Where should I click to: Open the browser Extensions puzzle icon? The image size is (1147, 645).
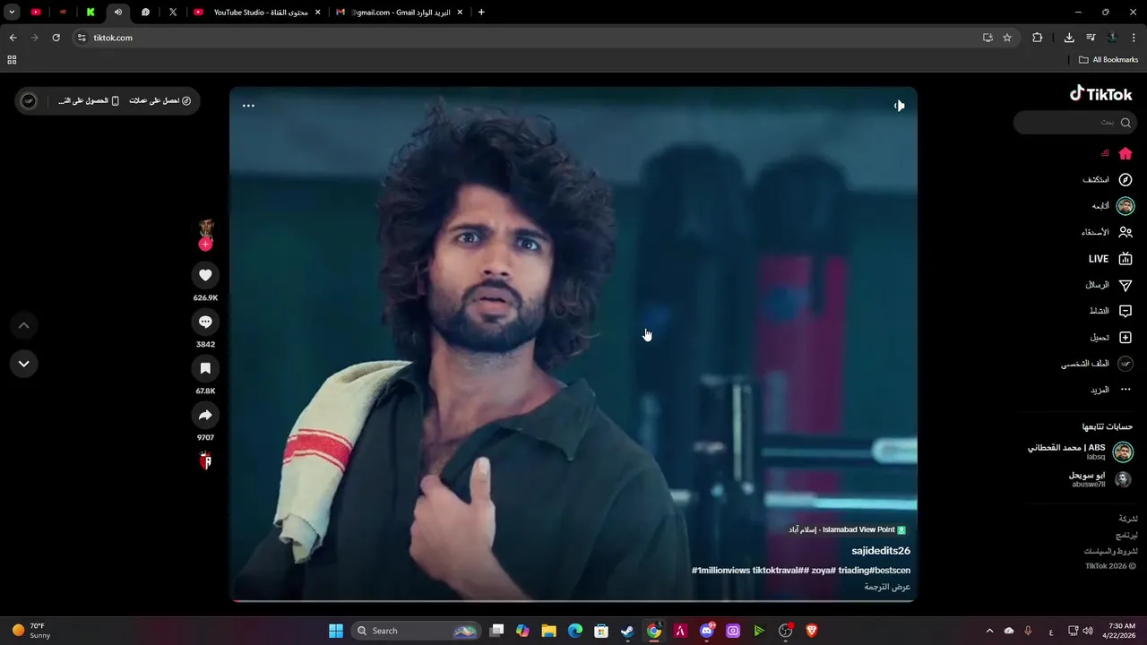tap(1038, 38)
